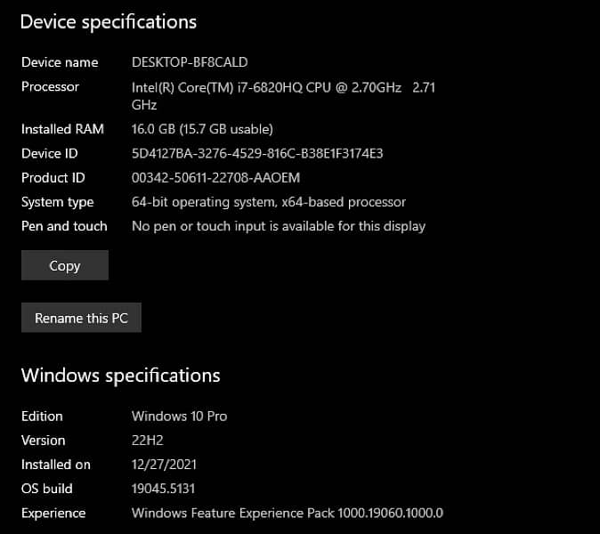Click the version value 22H2
Viewport: 600px width, 534px height.
[x=148, y=440]
